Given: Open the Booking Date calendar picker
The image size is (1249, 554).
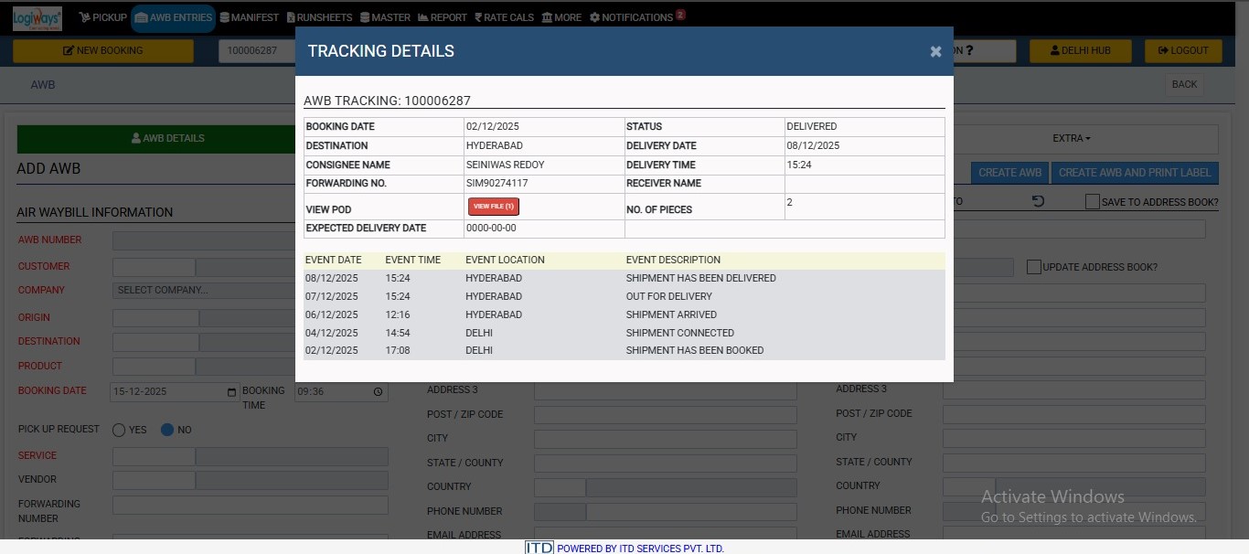Looking at the screenshot, I should pyautogui.click(x=231, y=392).
